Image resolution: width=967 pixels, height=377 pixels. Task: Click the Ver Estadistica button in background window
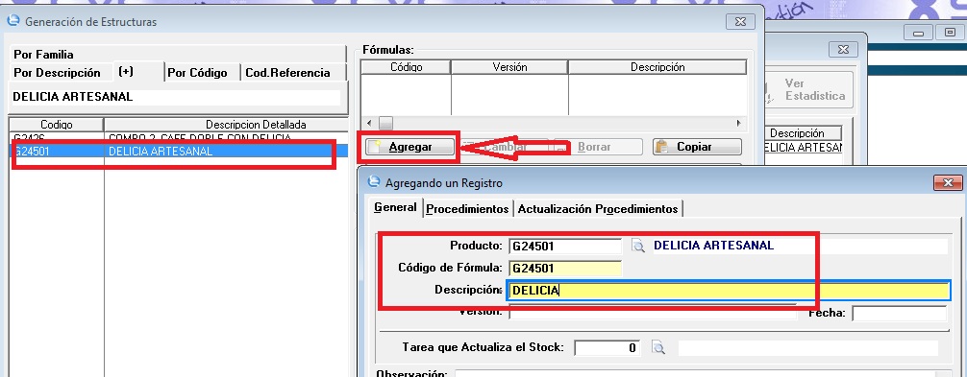809,90
